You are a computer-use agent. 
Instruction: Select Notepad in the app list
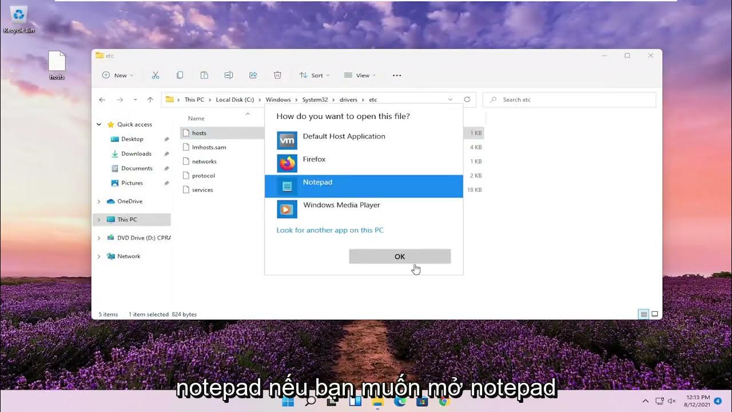[x=364, y=186]
